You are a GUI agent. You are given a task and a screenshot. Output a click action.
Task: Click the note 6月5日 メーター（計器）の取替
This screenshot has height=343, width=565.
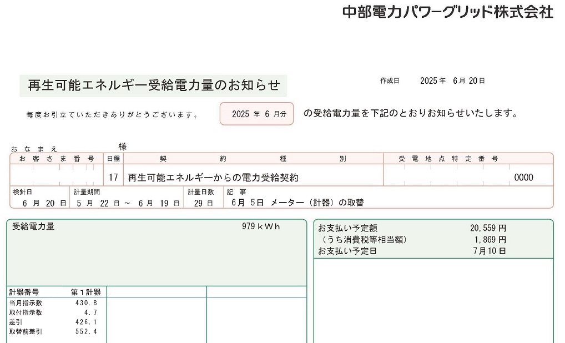pos(297,203)
